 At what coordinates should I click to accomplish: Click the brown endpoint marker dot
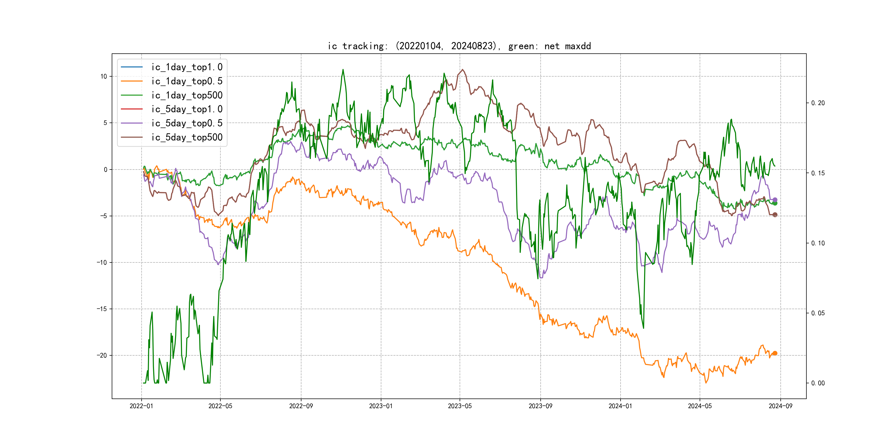(x=775, y=215)
